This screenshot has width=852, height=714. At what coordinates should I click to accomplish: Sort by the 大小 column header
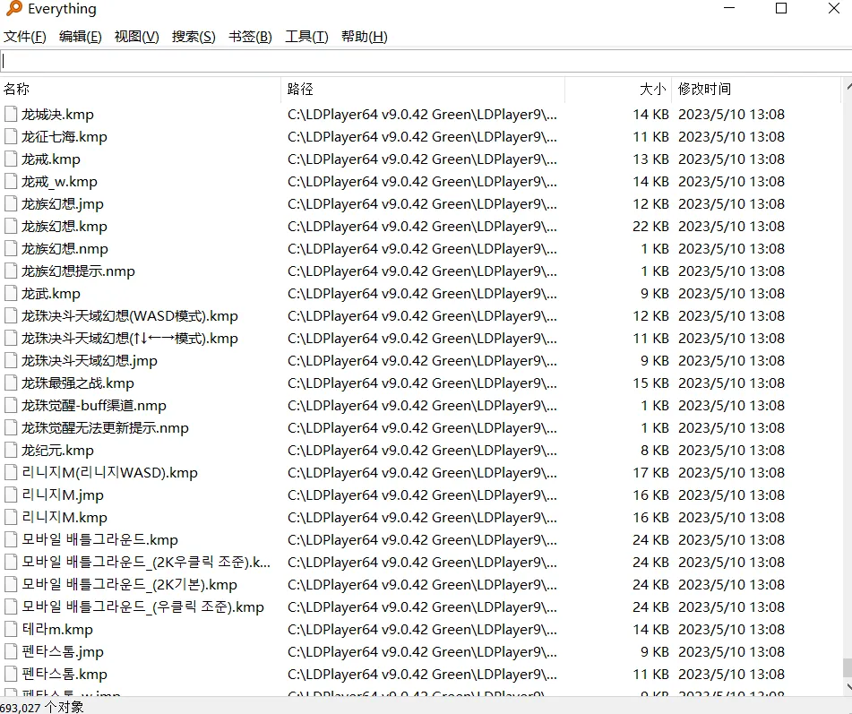click(619, 89)
